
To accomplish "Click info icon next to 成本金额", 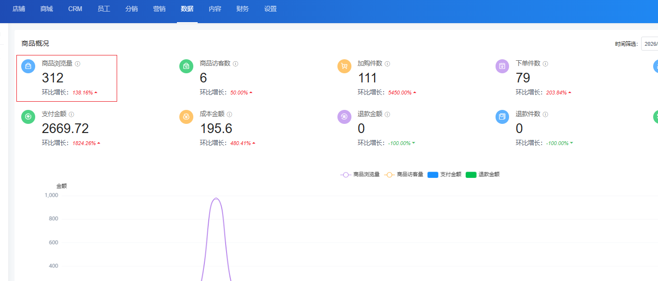I will point(229,114).
